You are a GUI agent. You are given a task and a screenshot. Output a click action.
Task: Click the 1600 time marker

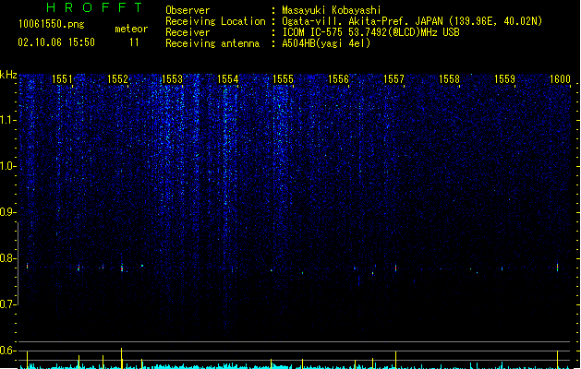click(560, 79)
